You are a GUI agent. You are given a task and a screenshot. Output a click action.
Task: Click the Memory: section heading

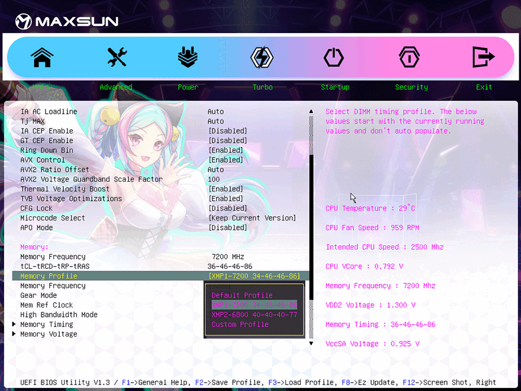(x=34, y=247)
